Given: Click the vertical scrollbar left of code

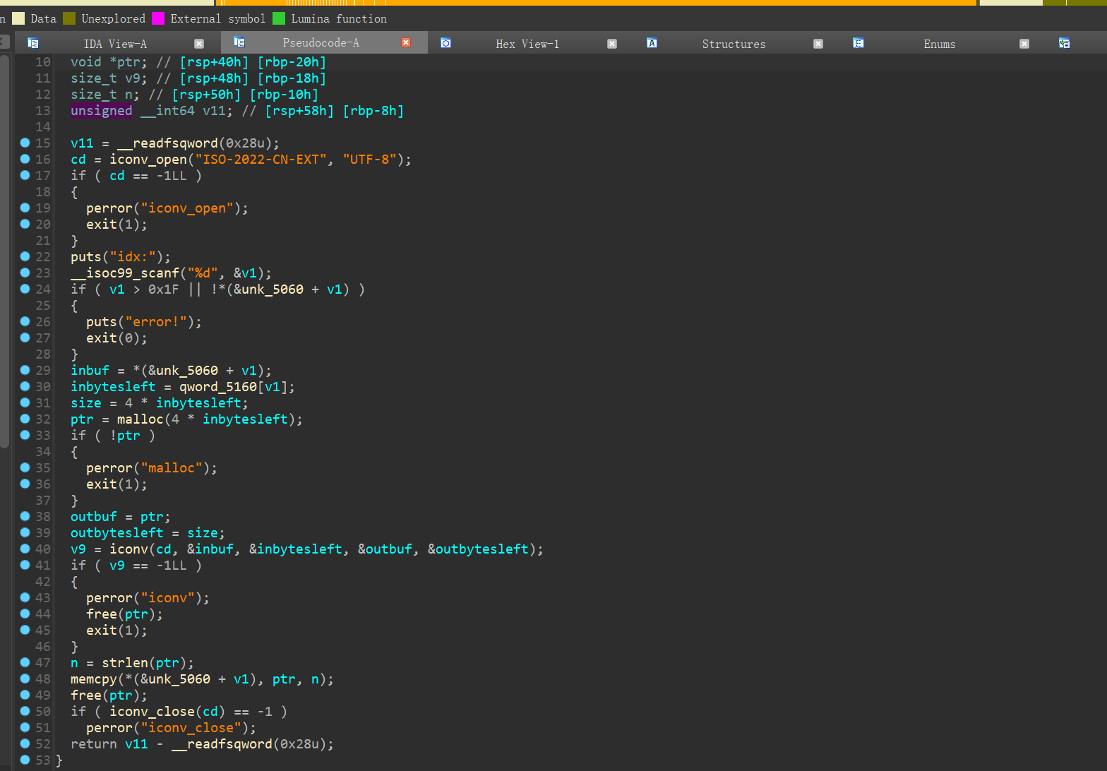Looking at the screenshot, I should [x=4, y=251].
